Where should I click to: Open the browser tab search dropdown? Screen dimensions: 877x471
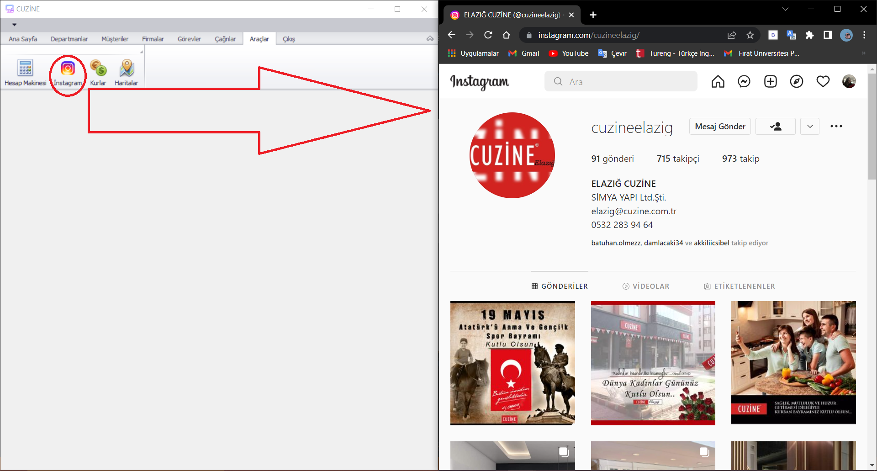[x=785, y=9]
